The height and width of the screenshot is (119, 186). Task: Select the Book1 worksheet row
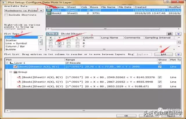114,10
